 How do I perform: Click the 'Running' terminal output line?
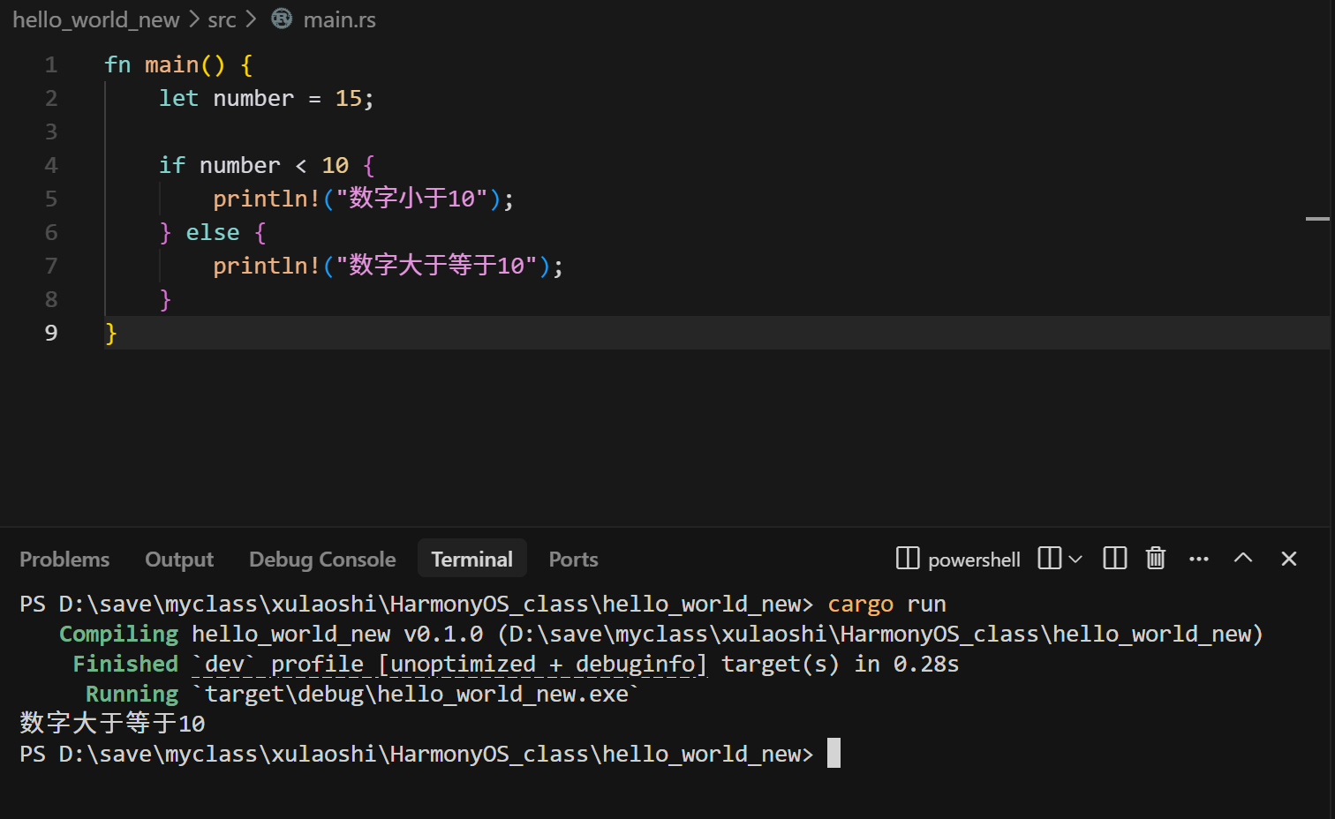[x=362, y=695]
